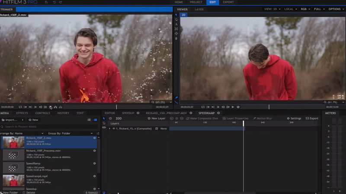The image size is (346, 194).
Task: Click the New Layer button
Action: [x=157, y=118]
